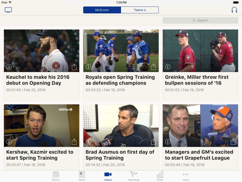Click "00:01:02 | Feb 19, 2016" text

(x=184, y=90)
